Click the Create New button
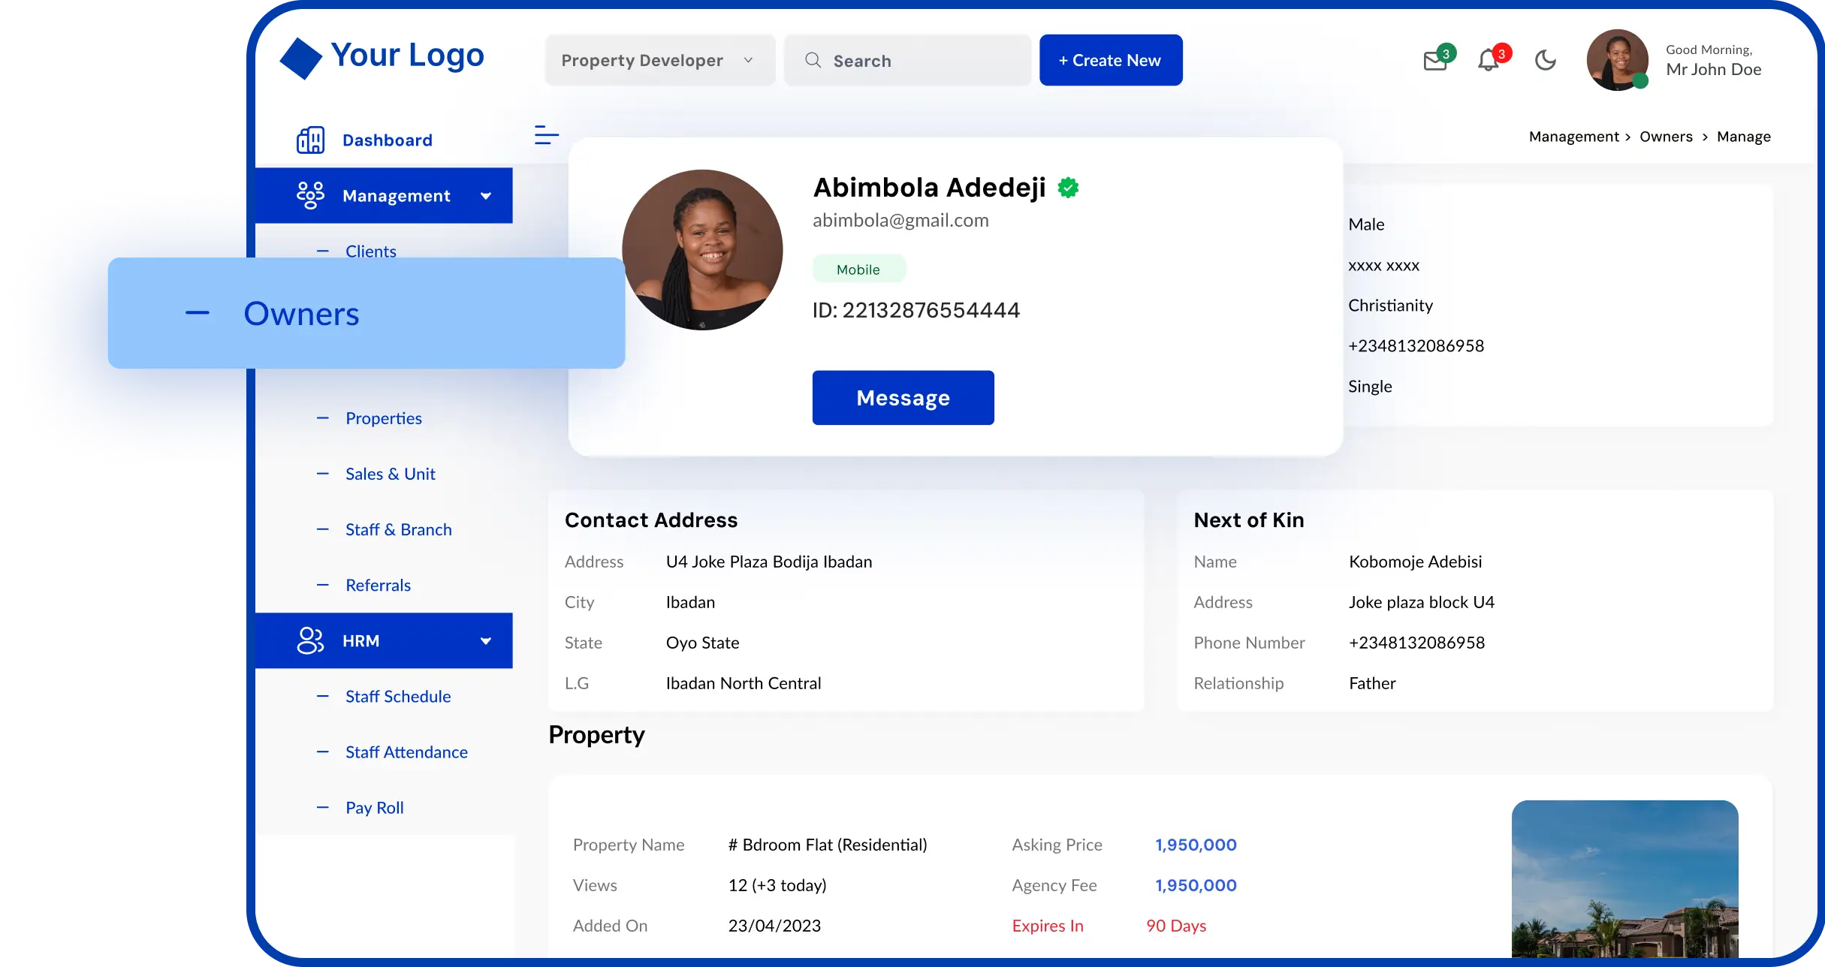This screenshot has width=1825, height=967. tap(1111, 60)
